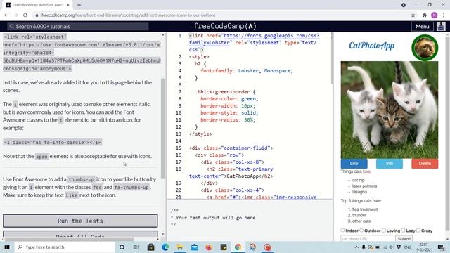450x253 pixels.
Task: Click the address bar URL
Action: [128, 15]
